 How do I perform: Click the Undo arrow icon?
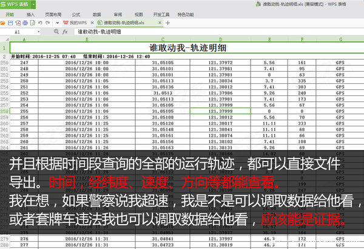tap(38, 22)
